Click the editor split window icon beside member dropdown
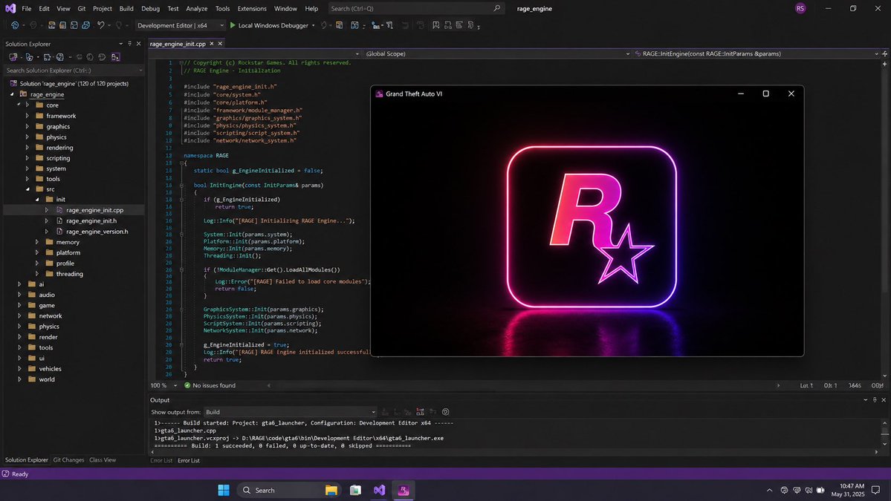This screenshot has width=891, height=501. (885, 54)
